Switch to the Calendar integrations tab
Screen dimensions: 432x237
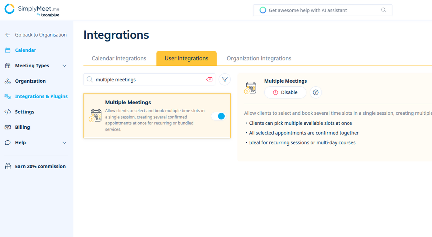(119, 58)
